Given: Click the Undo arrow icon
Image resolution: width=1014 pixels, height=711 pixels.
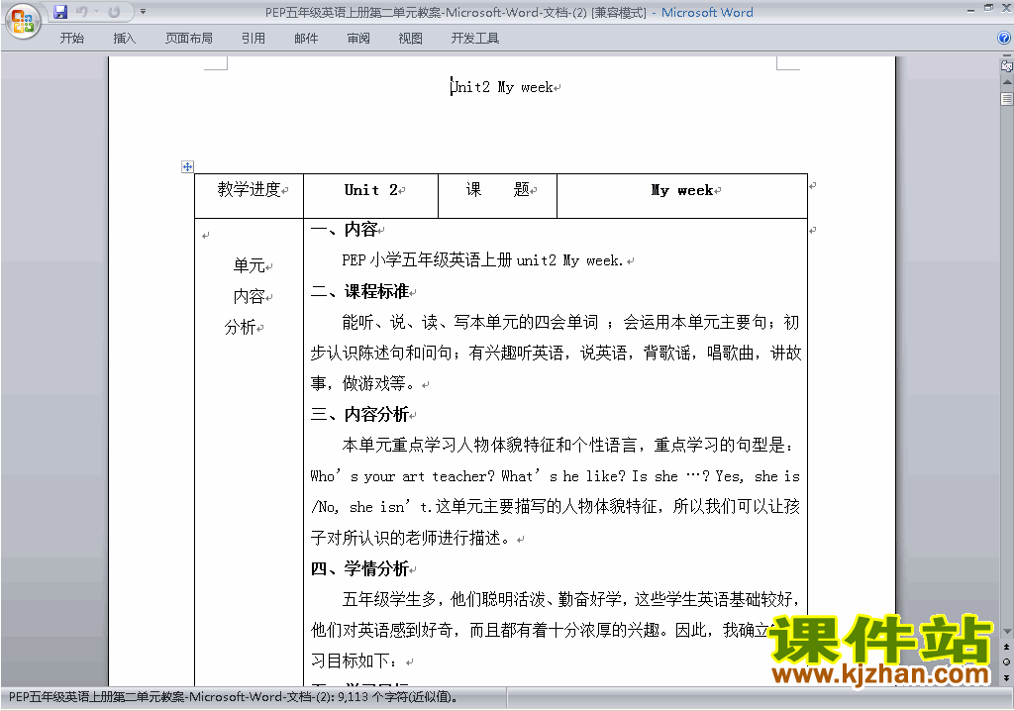Looking at the screenshot, I should 81,12.
